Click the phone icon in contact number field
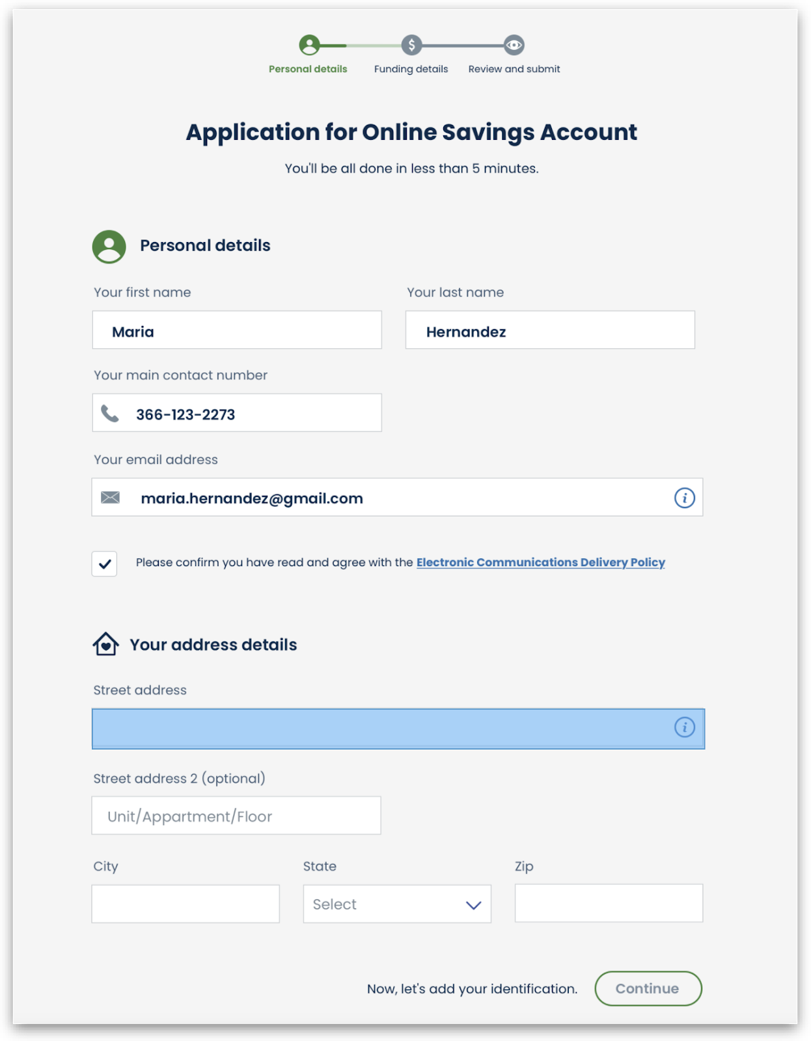The height and width of the screenshot is (1041, 811). click(x=110, y=414)
